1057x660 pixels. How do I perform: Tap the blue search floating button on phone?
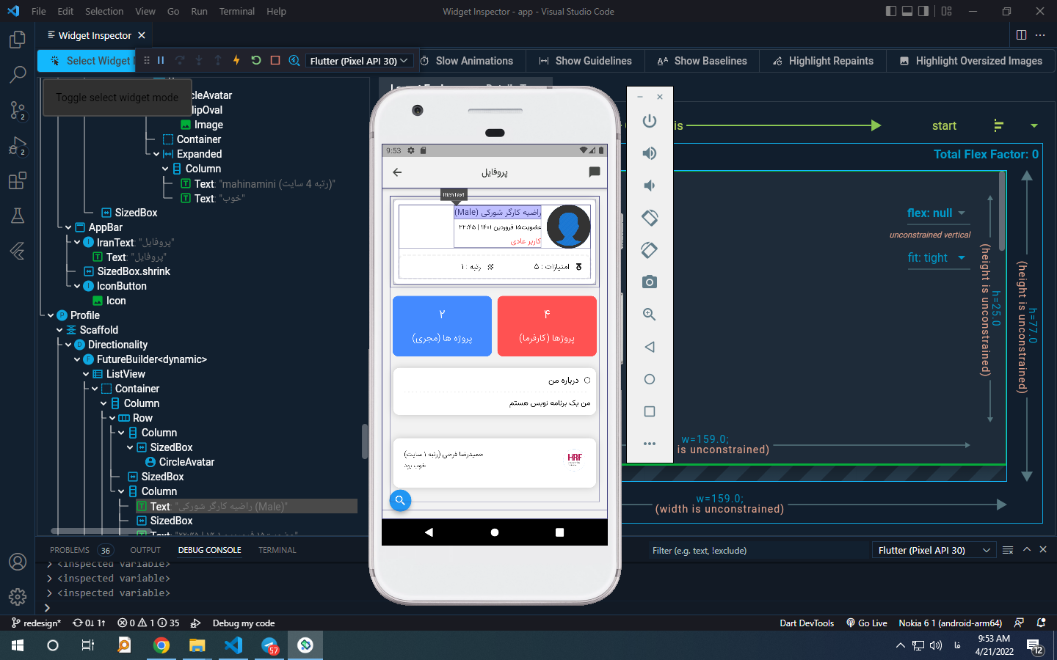(x=400, y=501)
